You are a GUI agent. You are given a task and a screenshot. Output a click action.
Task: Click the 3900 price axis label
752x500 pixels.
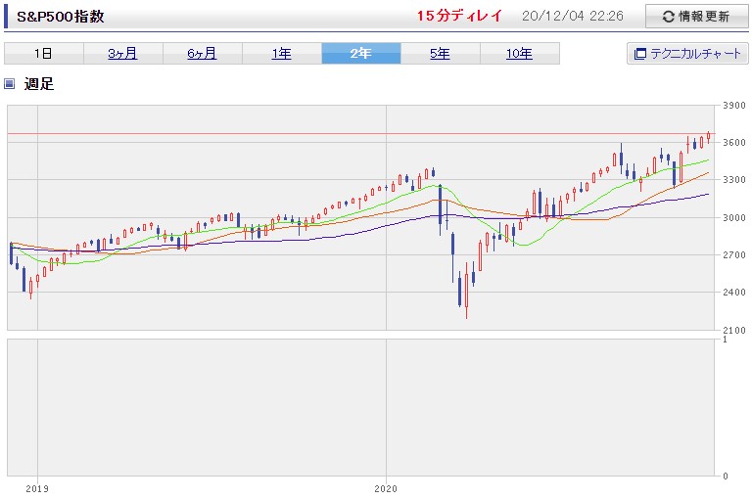pyautogui.click(x=734, y=105)
